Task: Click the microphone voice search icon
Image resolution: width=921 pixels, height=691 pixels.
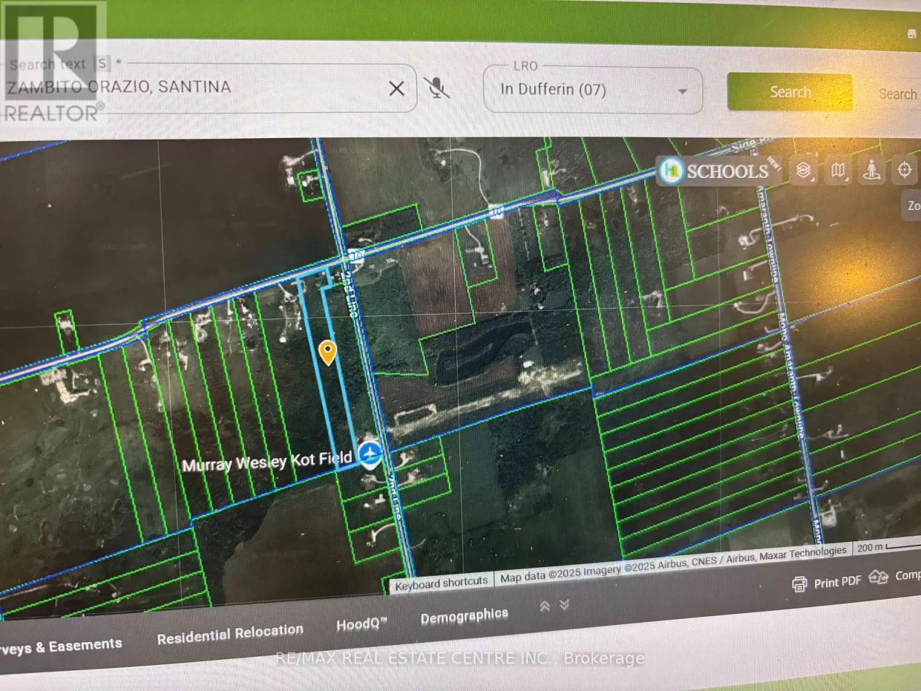Action: coord(438,88)
